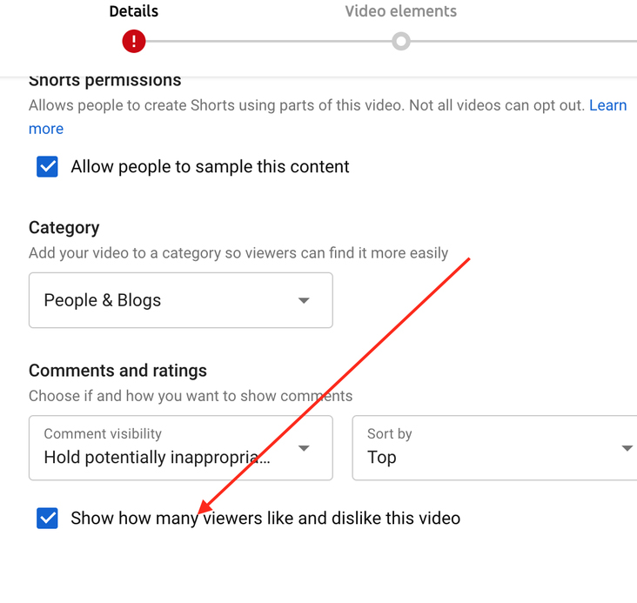The height and width of the screenshot is (603, 637).
Task: Switch to the Video elements step
Action: click(400, 11)
